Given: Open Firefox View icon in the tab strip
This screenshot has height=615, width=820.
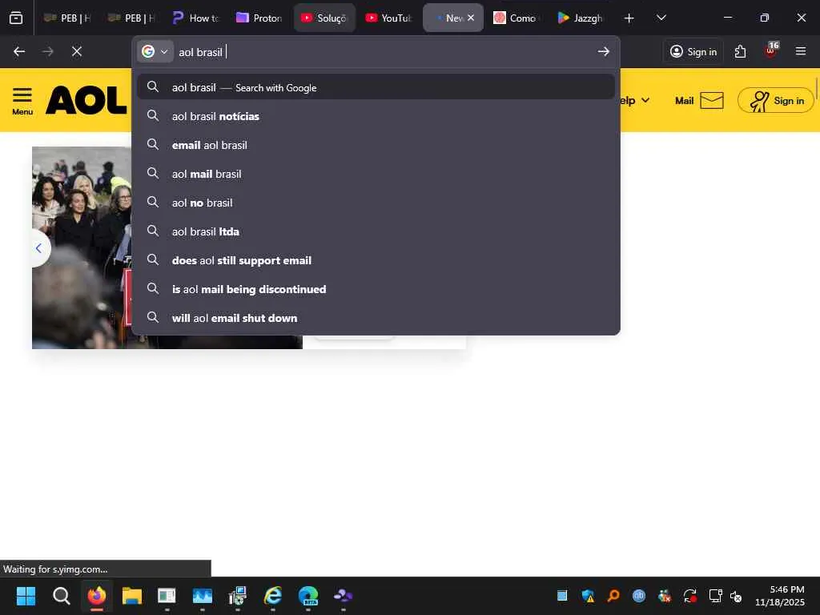Looking at the screenshot, I should click(x=16, y=18).
